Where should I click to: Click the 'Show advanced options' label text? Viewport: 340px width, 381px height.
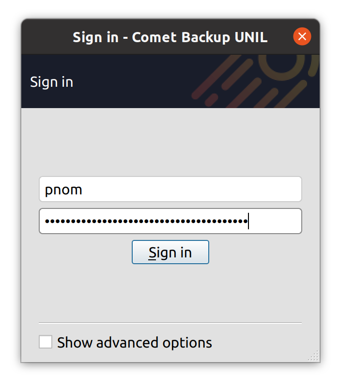click(134, 343)
